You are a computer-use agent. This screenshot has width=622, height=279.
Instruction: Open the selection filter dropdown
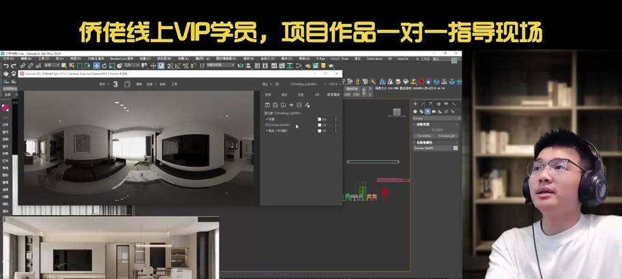click(x=52, y=66)
